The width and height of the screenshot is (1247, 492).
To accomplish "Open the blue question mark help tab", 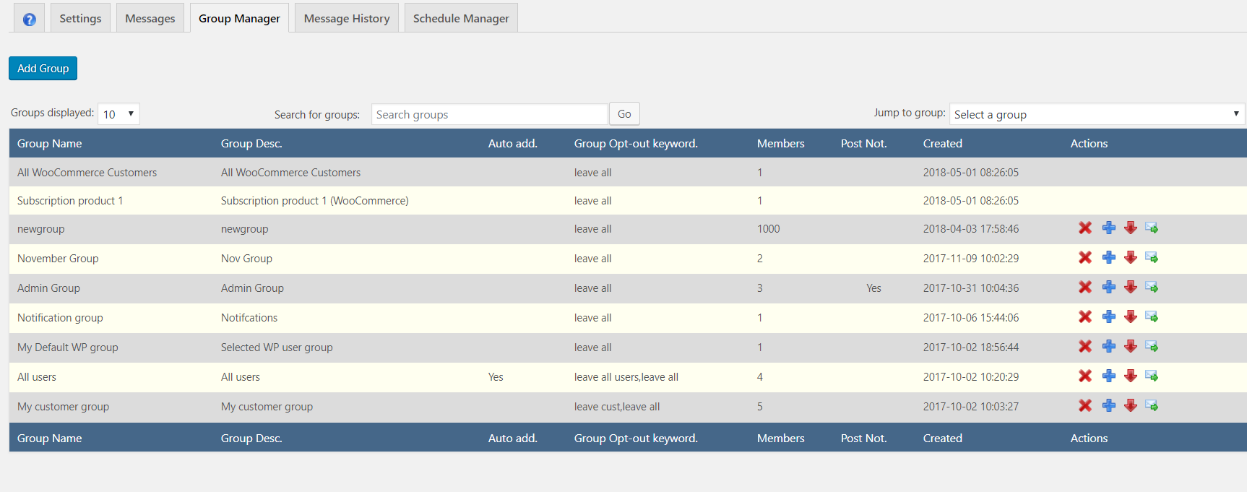I will pyautogui.click(x=29, y=19).
